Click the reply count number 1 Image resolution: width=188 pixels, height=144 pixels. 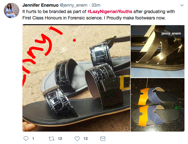coord(33,139)
